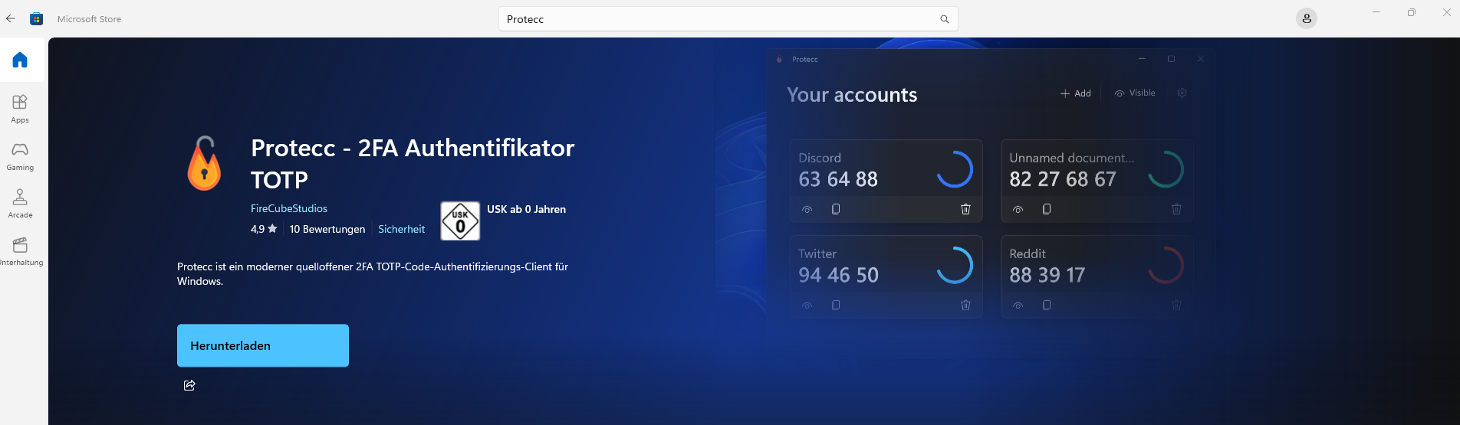Click the Discord timer progress ring
This screenshot has height=425, width=1460.
click(955, 169)
